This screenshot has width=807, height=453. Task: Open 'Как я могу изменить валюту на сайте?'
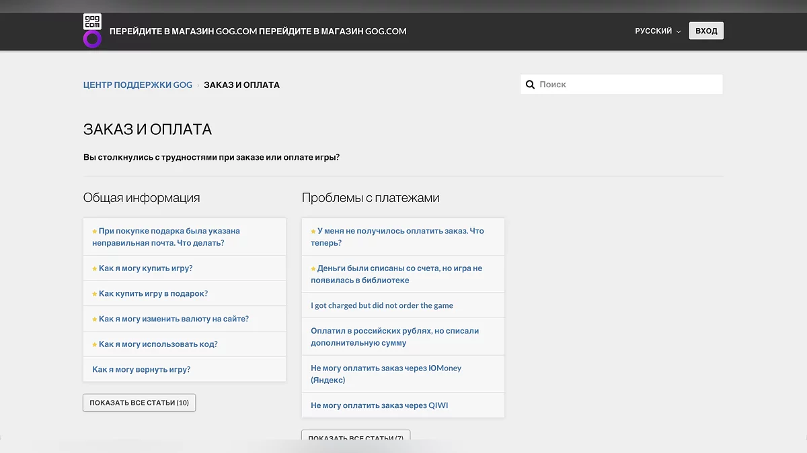click(x=174, y=319)
